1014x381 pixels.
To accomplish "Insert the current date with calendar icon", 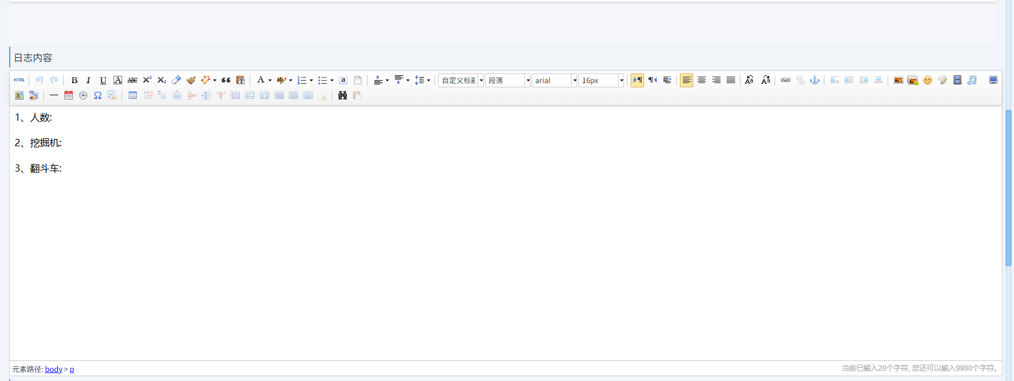I will click(69, 95).
